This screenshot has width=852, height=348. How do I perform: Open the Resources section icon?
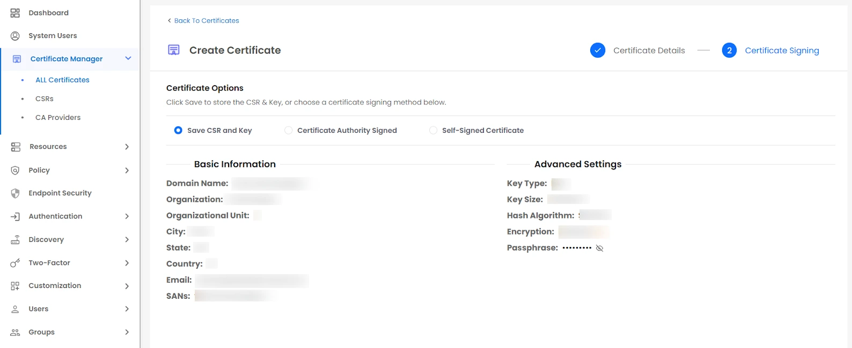[x=14, y=146]
